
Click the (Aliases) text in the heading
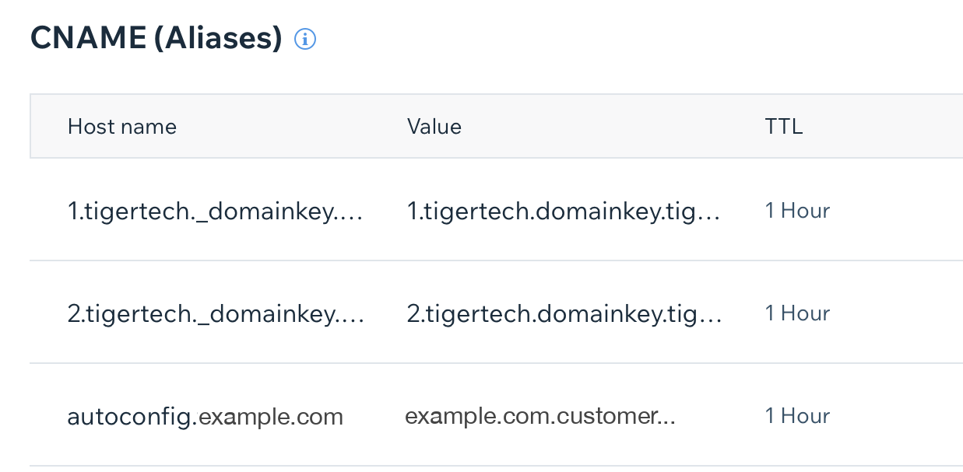point(217,38)
